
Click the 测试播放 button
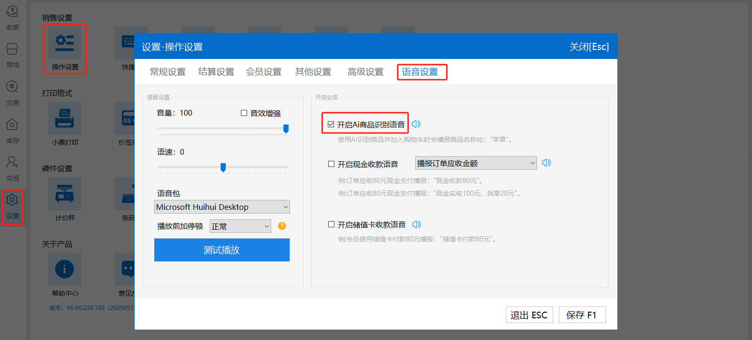[x=222, y=250]
